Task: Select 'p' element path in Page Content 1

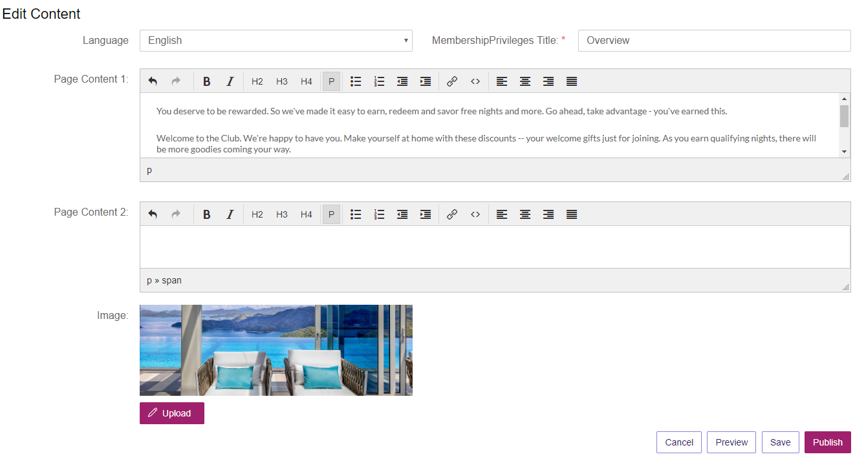Action: [149, 170]
